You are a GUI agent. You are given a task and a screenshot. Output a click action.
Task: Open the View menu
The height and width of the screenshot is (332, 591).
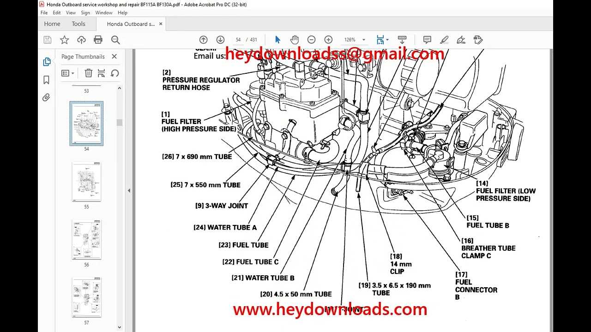pos(71,13)
